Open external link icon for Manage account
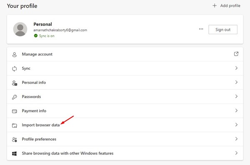Viewport: 250px width, 165px height. (236, 54)
